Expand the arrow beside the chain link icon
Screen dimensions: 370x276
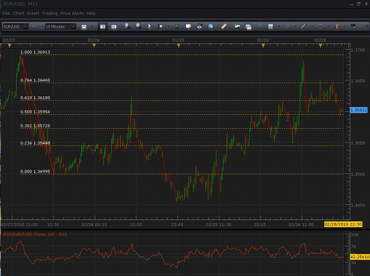click(43, 27)
